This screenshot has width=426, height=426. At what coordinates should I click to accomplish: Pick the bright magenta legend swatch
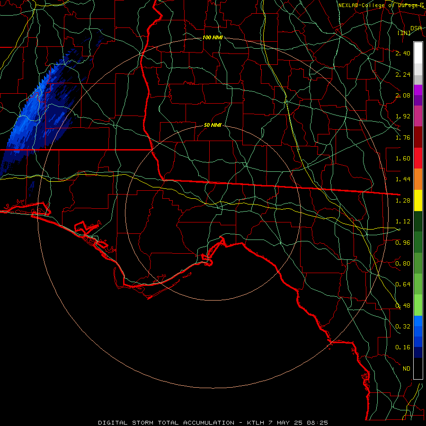[x=418, y=90]
